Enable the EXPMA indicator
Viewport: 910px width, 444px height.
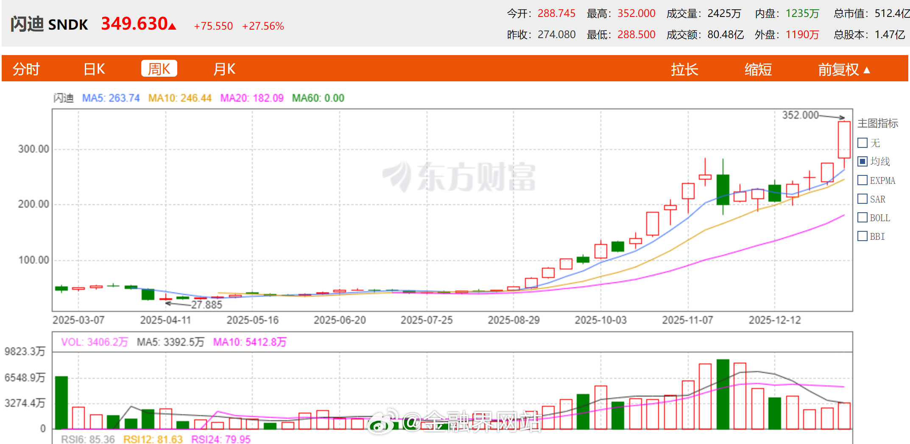pos(862,180)
